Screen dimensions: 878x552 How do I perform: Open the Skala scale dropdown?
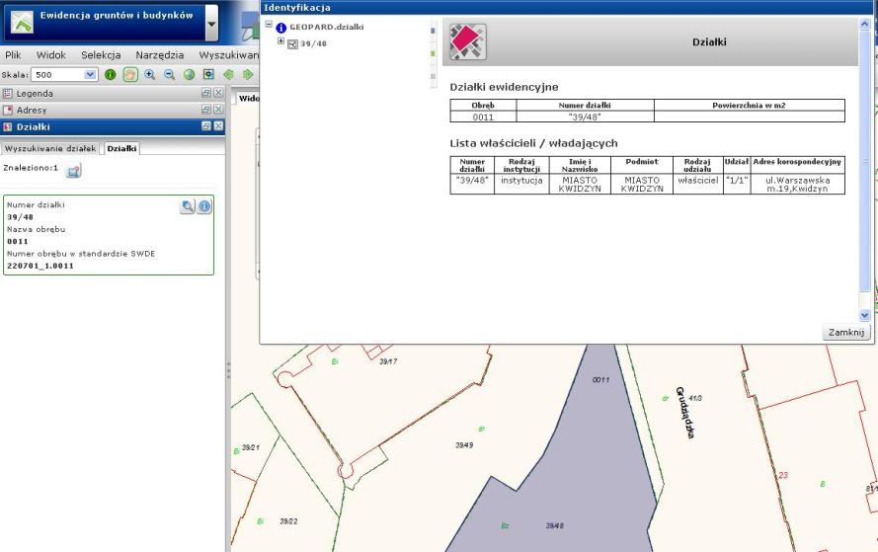(92, 74)
